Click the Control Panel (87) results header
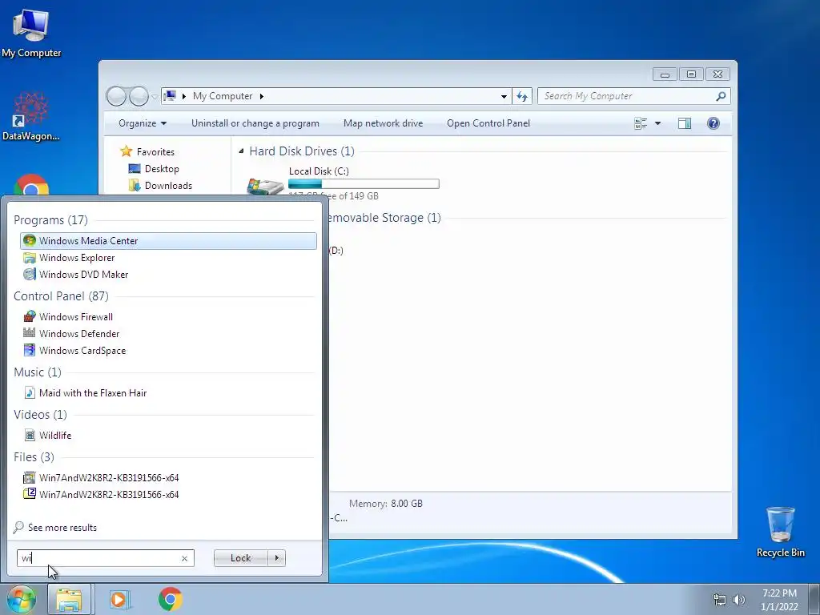This screenshot has width=820, height=615. [61, 296]
